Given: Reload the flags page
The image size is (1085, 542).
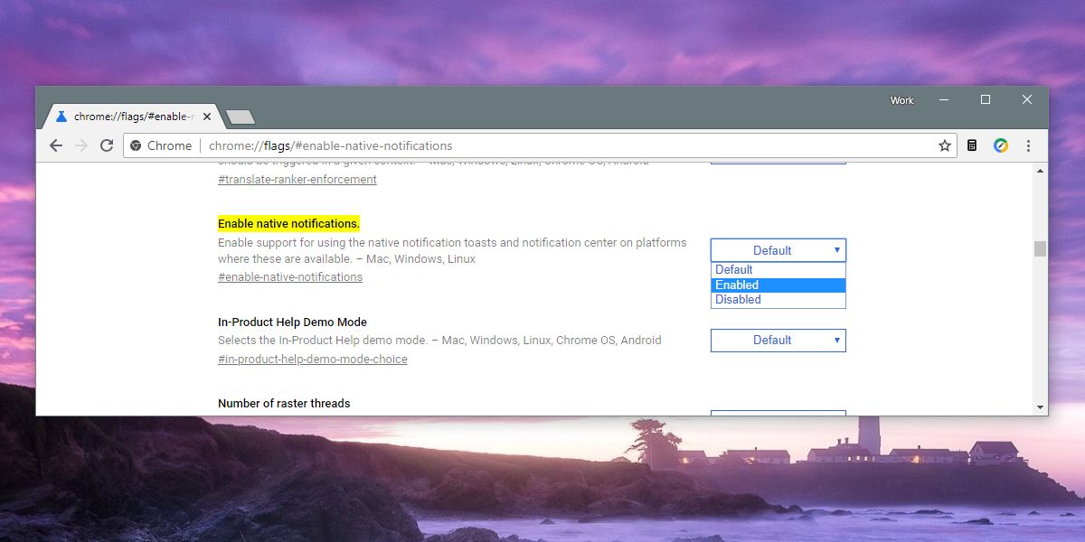Looking at the screenshot, I should 107,145.
